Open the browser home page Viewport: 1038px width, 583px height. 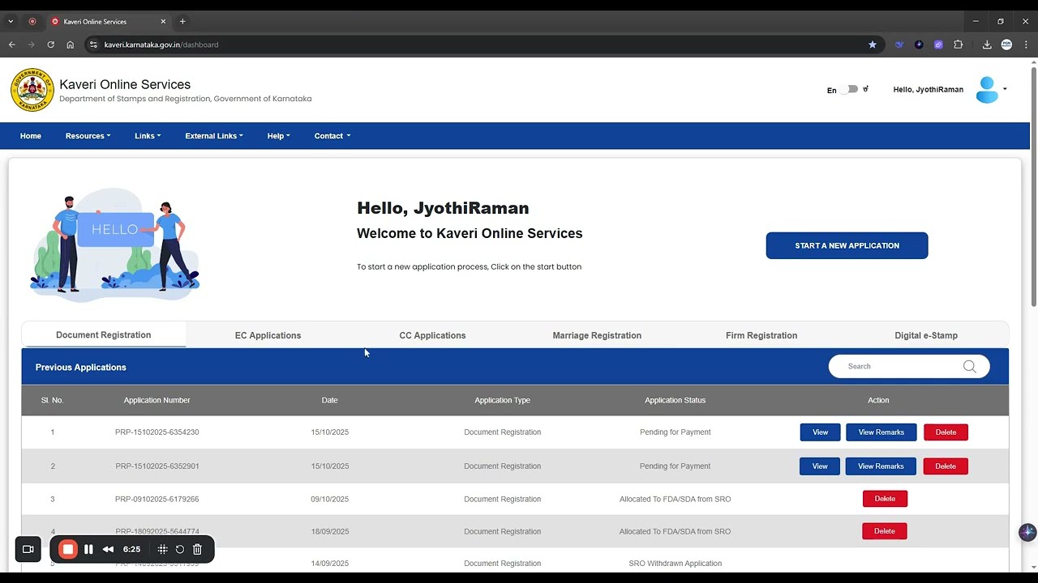point(71,45)
